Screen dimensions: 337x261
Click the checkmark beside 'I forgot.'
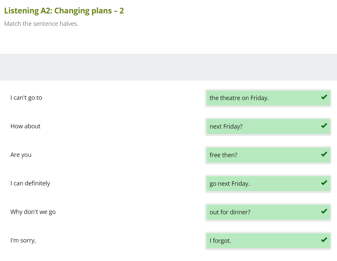point(324,240)
